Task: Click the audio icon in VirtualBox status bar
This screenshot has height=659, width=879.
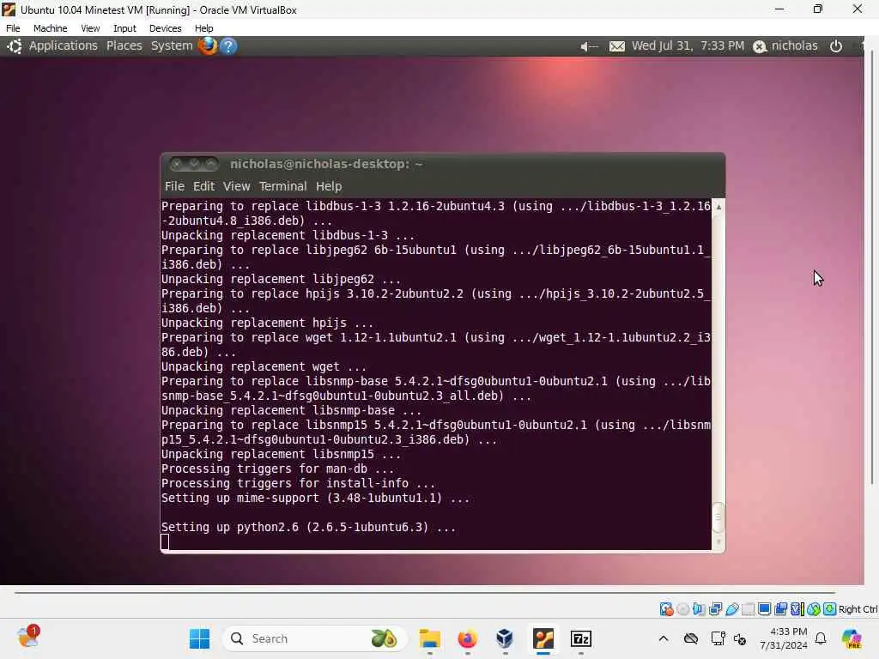Action: (x=699, y=609)
